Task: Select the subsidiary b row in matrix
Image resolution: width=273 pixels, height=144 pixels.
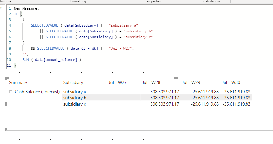Action: (x=75, y=98)
